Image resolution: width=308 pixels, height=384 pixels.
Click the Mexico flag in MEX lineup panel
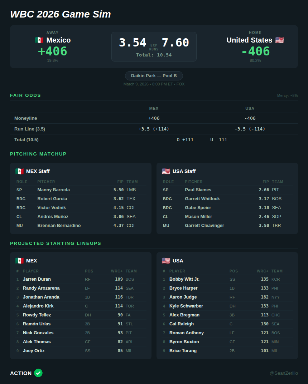pos(19,261)
